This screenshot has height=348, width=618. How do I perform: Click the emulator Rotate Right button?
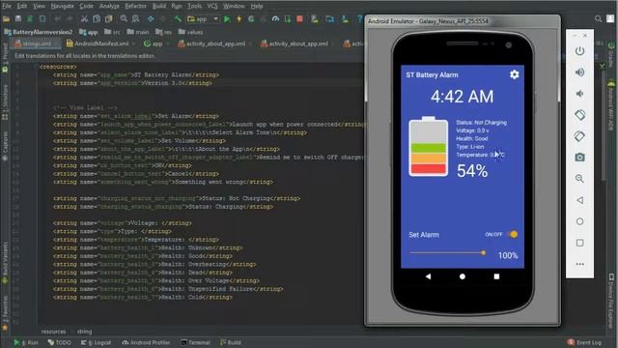pyautogui.click(x=579, y=136)
